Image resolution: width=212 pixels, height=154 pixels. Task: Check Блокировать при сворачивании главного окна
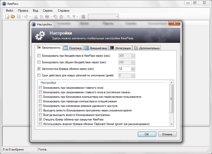coord(40,88)
